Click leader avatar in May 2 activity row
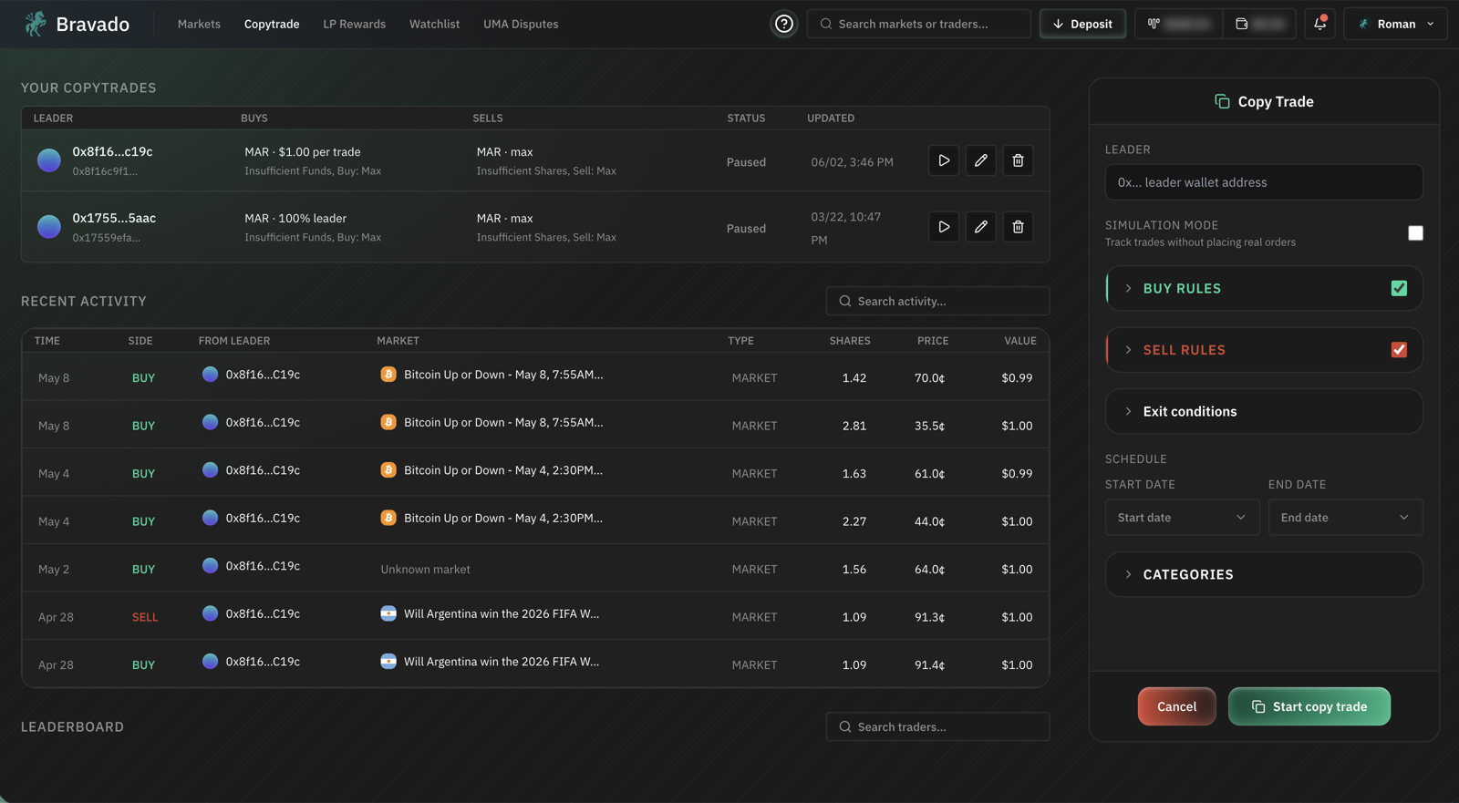Screen dimensions: 1459x803 [x=210, y=565]
